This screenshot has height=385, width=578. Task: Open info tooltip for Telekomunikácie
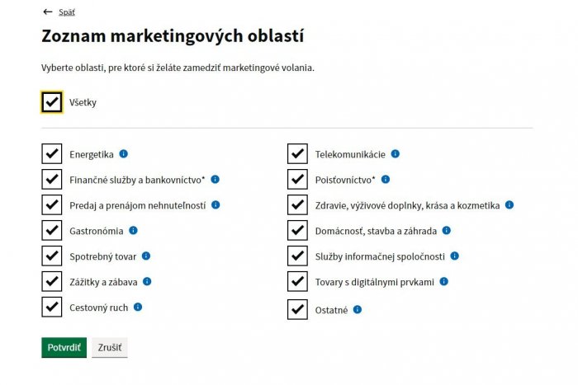[x=396, y=153]
